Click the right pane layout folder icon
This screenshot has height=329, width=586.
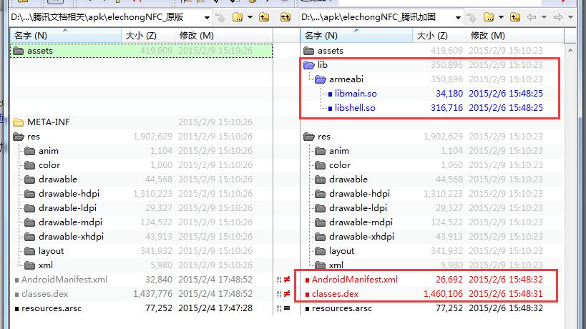coord(321,251)
